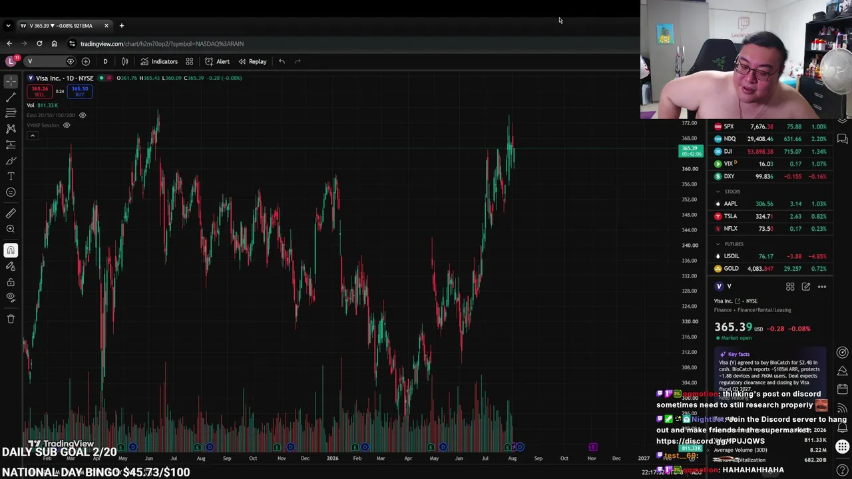Select the trend line drawing tool

coord(11,97)
